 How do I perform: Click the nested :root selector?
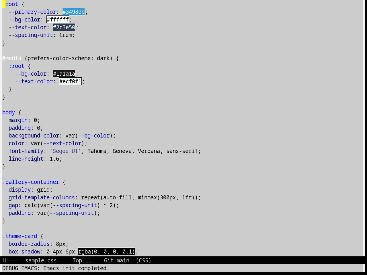pyautogui.click(x=16, y=66)
